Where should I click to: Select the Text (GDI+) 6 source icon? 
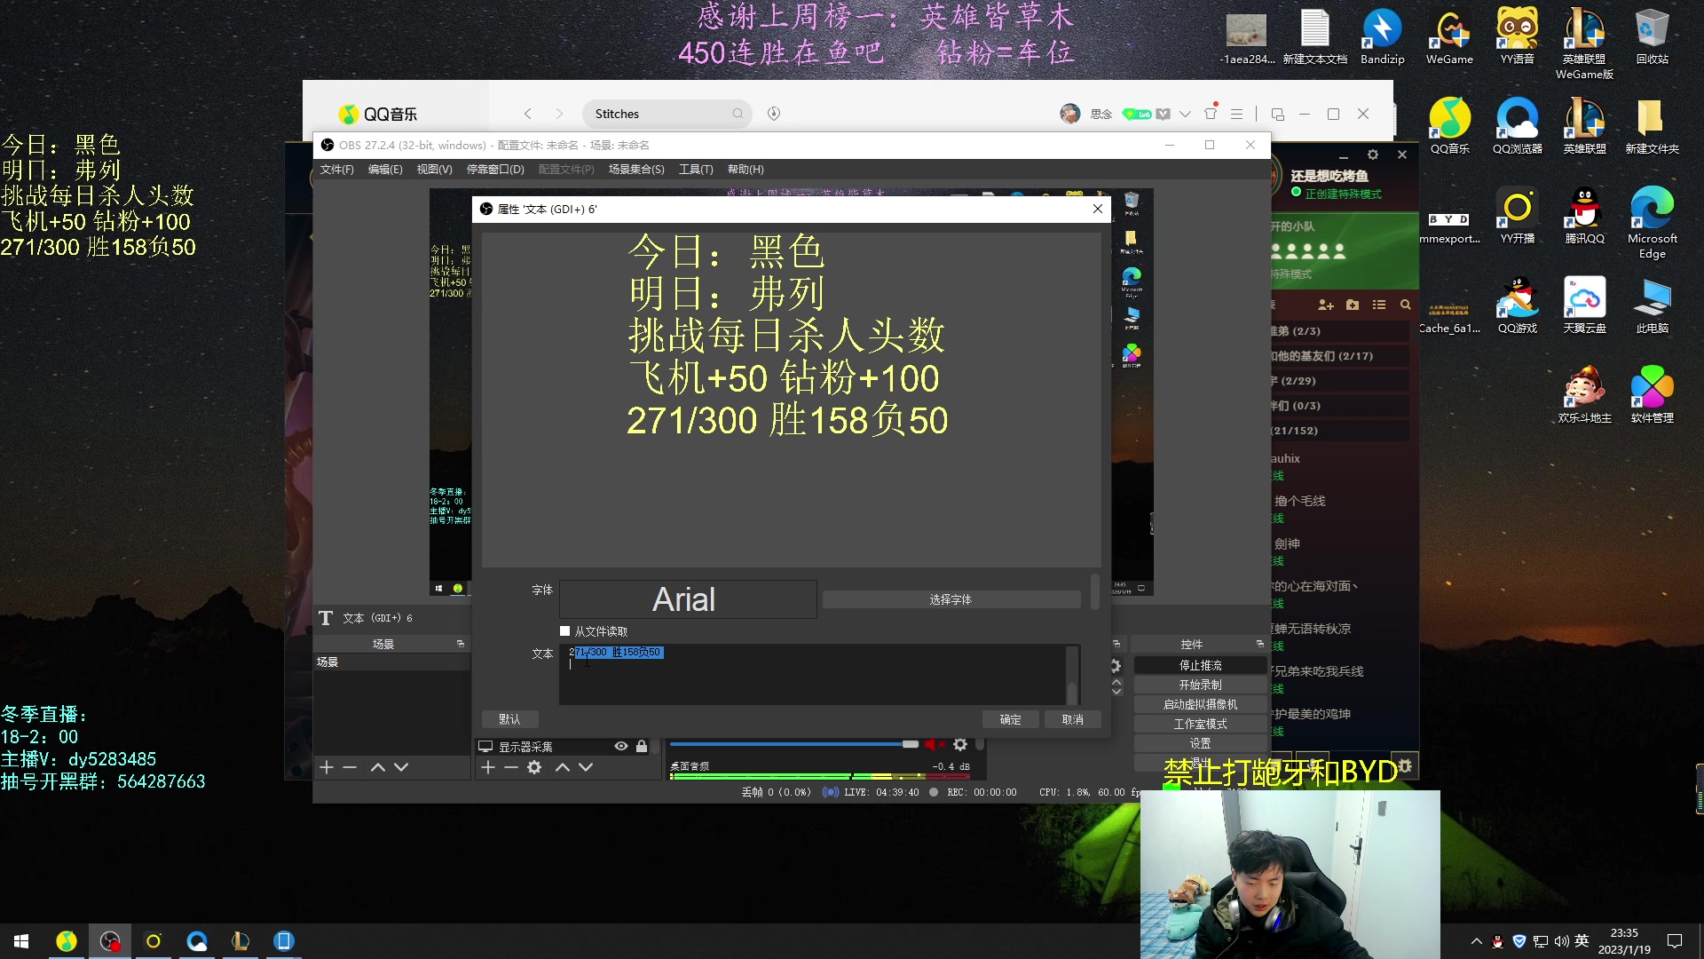point(327,618)
